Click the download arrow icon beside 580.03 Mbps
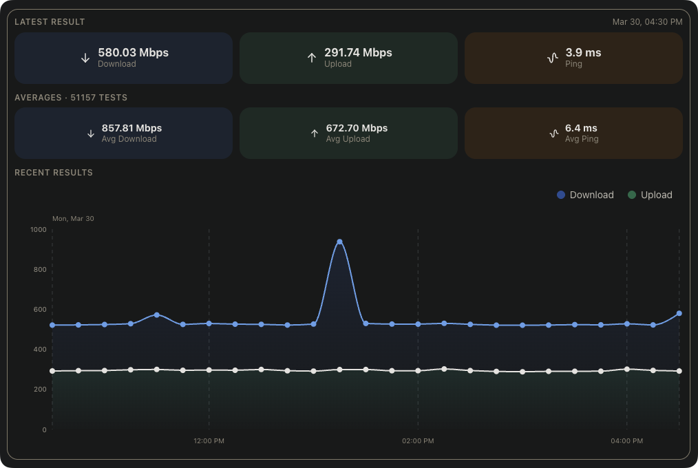Screen dimensions: 698x468 coord(85,58)
